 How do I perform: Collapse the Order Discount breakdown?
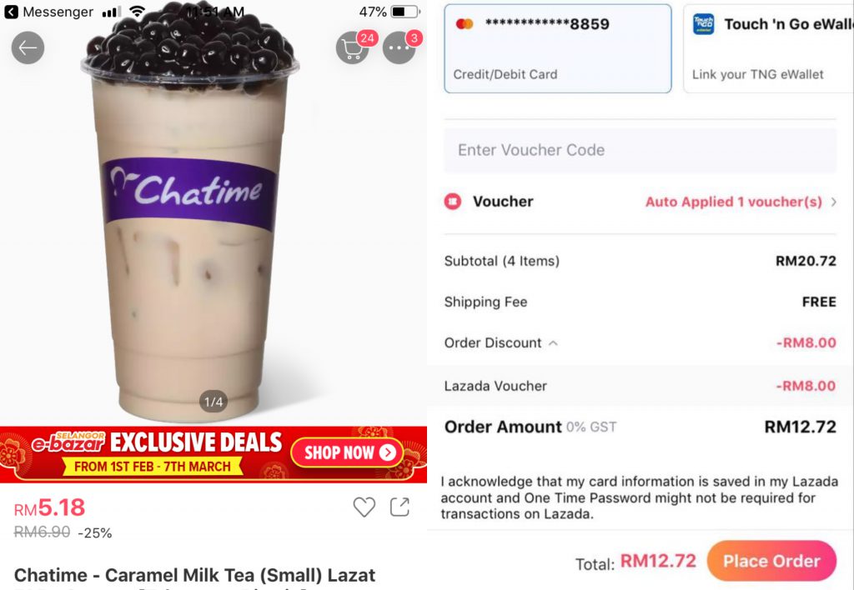click(x=554, y=342)
